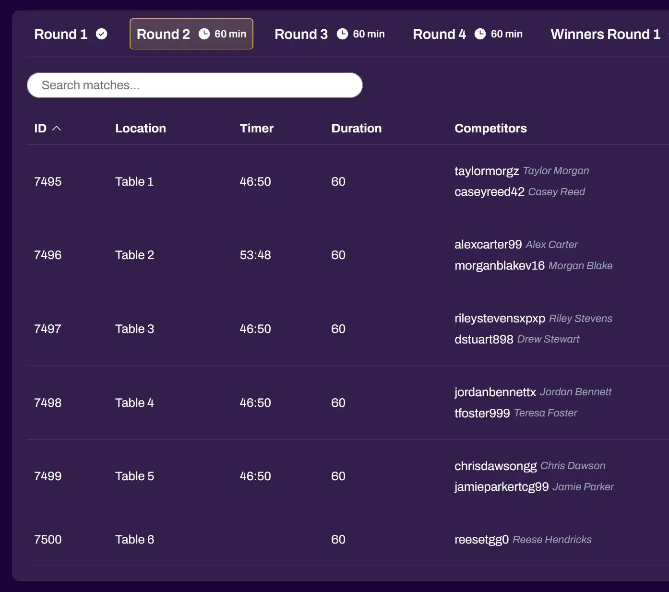Click the clock icon on Round 2 tab
Screen dimensions: 669x592
click(x=204, y=34)
